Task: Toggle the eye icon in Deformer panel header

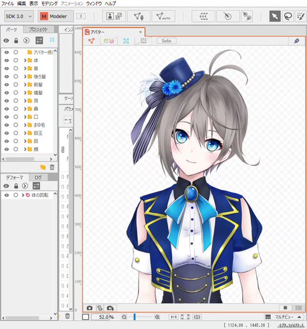Action: pyautogui.click(x=6, y=186)
